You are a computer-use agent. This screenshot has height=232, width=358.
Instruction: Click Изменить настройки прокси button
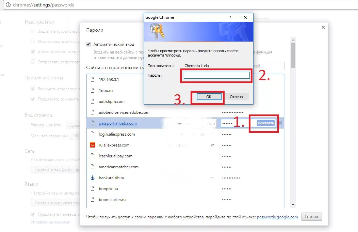pyautogui.click(x=55, y=169)
